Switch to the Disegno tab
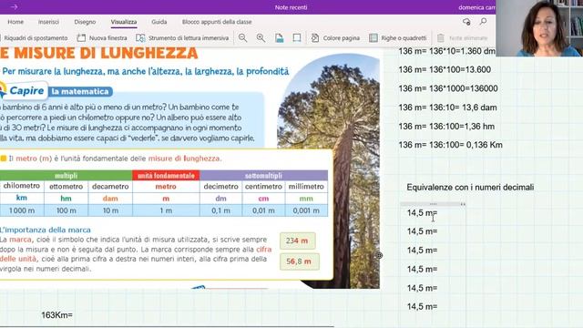583x328 pixels. [85, 22]
